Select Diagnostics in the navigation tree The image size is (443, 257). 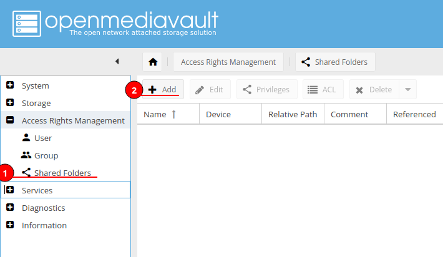[44, 208]
